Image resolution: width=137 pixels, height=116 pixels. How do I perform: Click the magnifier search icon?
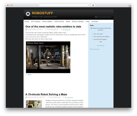[96, 17]
